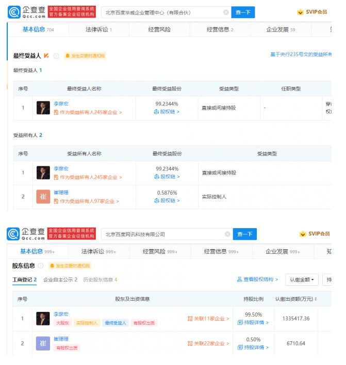Open 作为受益所有人245家企业 in 最终受益人 table
346x365 pixels.
88,112
